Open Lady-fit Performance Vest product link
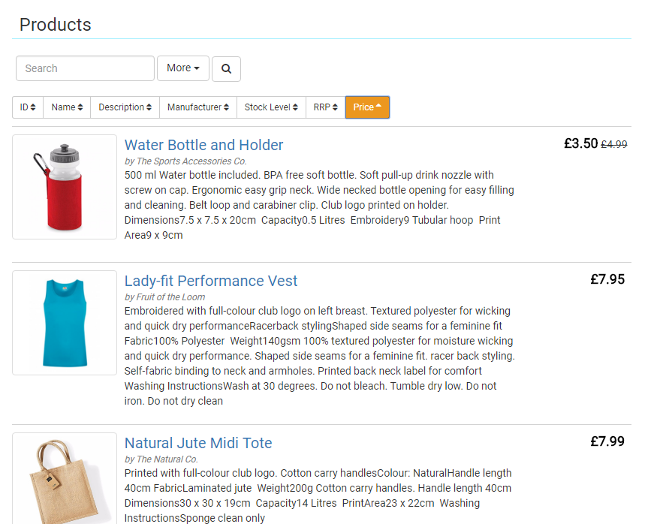Image resolution: width=657 pixels, height=524 pixels. (211, 281)
